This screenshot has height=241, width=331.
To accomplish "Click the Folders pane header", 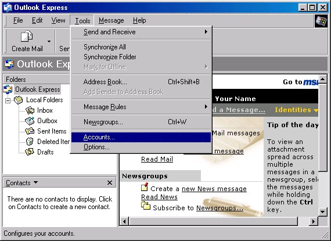I will click(37, 80).
